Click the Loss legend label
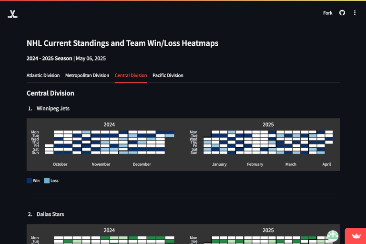The image size is (366, 244). click(x=54, y=181)
